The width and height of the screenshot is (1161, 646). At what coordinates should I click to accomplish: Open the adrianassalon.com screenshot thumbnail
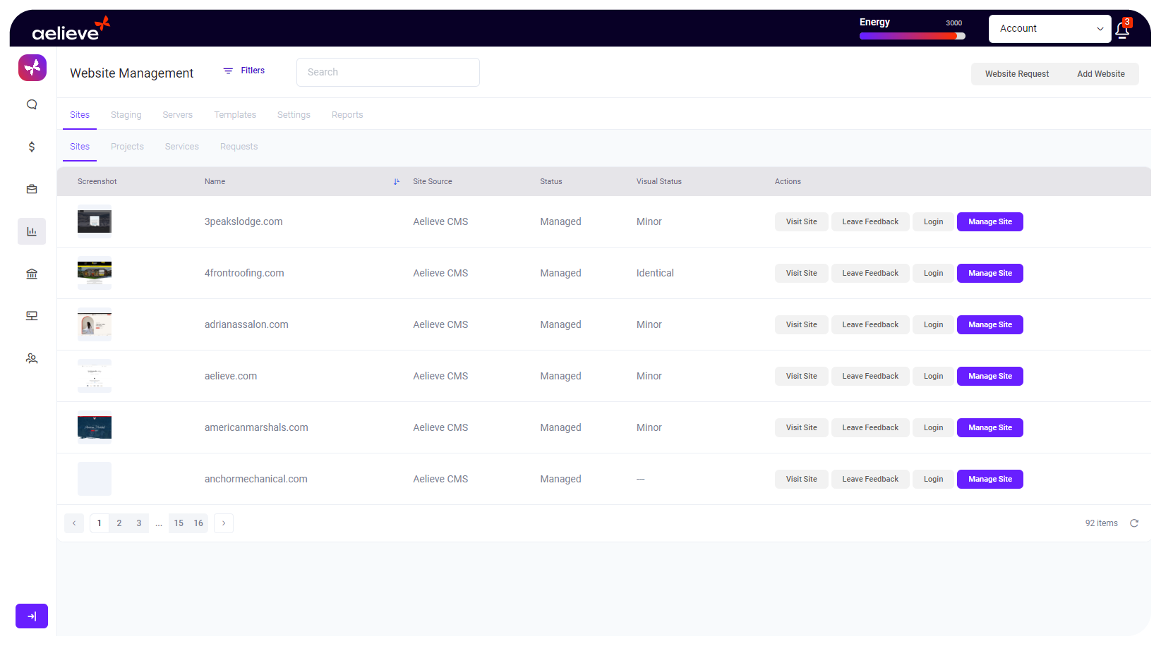point(95,324)
